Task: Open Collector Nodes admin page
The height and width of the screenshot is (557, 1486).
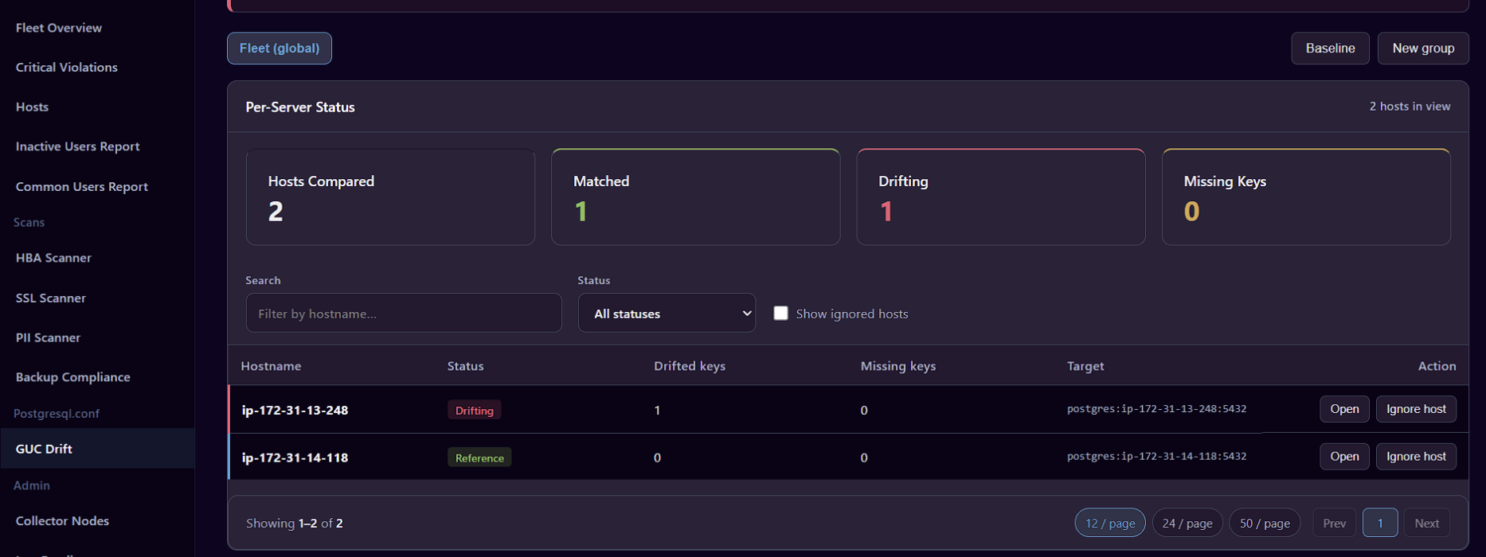Action: [x=62, y=521]
